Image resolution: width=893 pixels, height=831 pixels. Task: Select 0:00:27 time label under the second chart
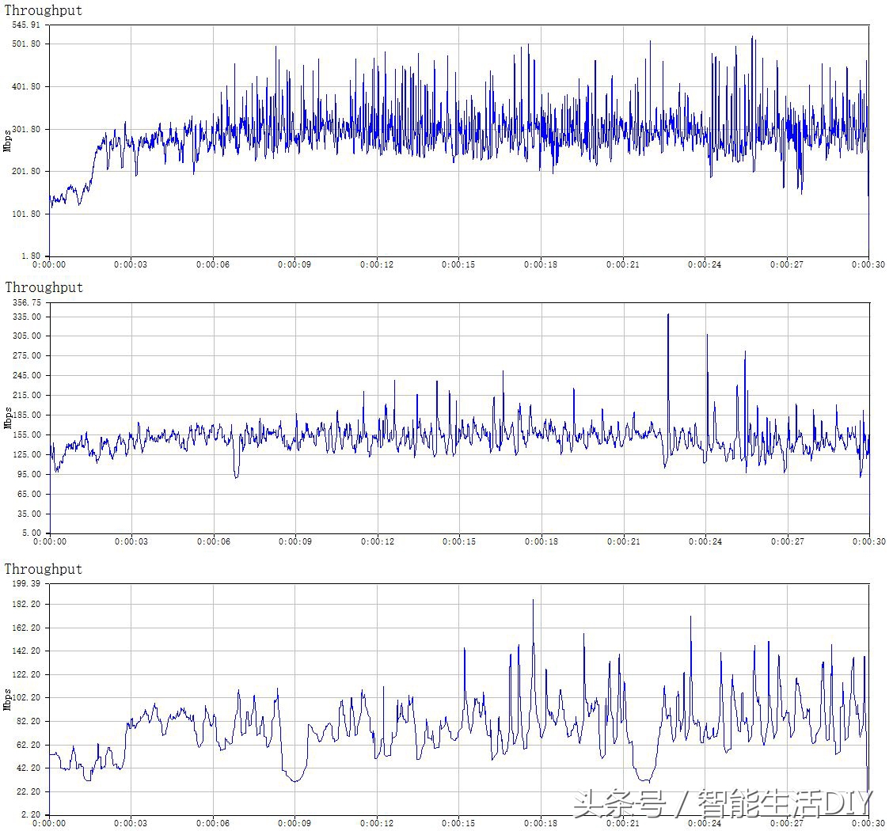tap(787, 542)
